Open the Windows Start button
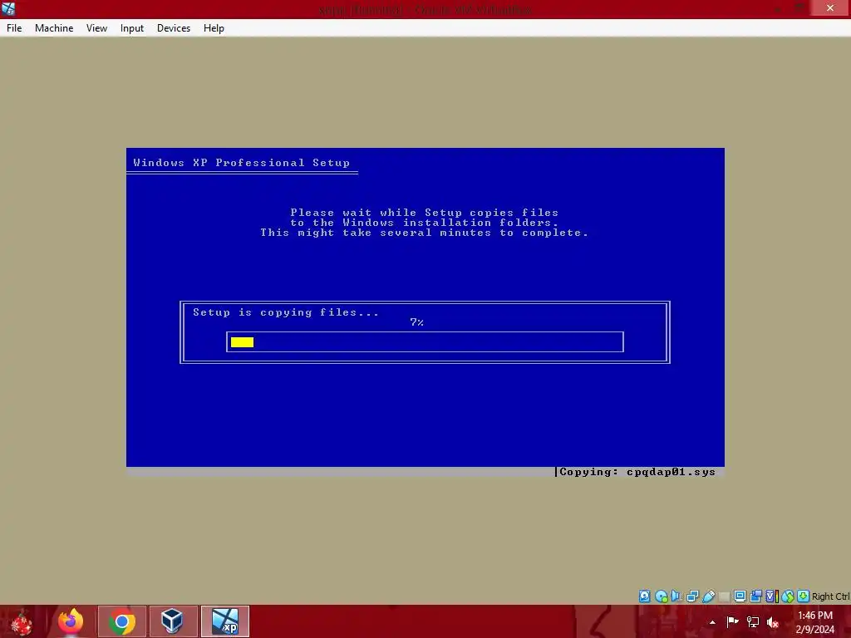This screenshot has width=851, height=638. 22,621
